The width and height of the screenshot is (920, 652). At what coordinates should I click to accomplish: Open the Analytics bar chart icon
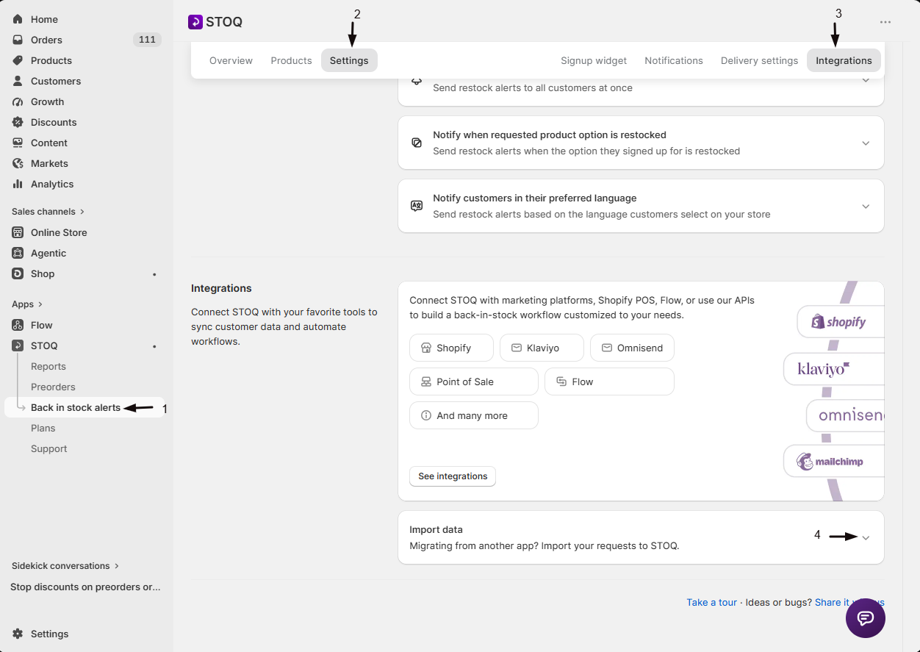pyautogui.click(x=18, y=184)
